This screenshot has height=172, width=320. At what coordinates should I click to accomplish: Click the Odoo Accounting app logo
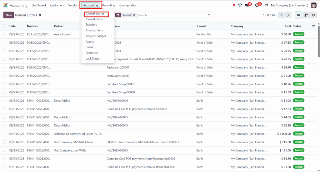pyautogui.click(x=5, y=5)
